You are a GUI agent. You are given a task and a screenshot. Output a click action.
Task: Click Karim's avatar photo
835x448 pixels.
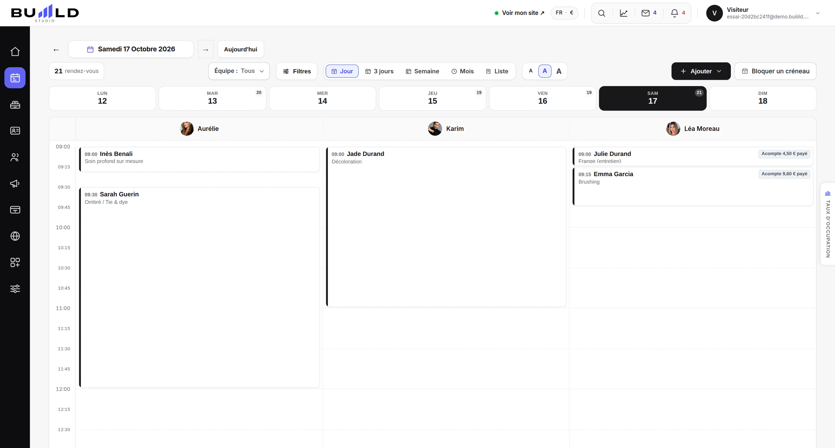pyautogui.click(x=435, y=129)
